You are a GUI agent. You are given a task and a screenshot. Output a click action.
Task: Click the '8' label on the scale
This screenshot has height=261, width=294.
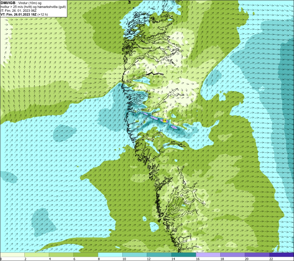click(99, 259)
